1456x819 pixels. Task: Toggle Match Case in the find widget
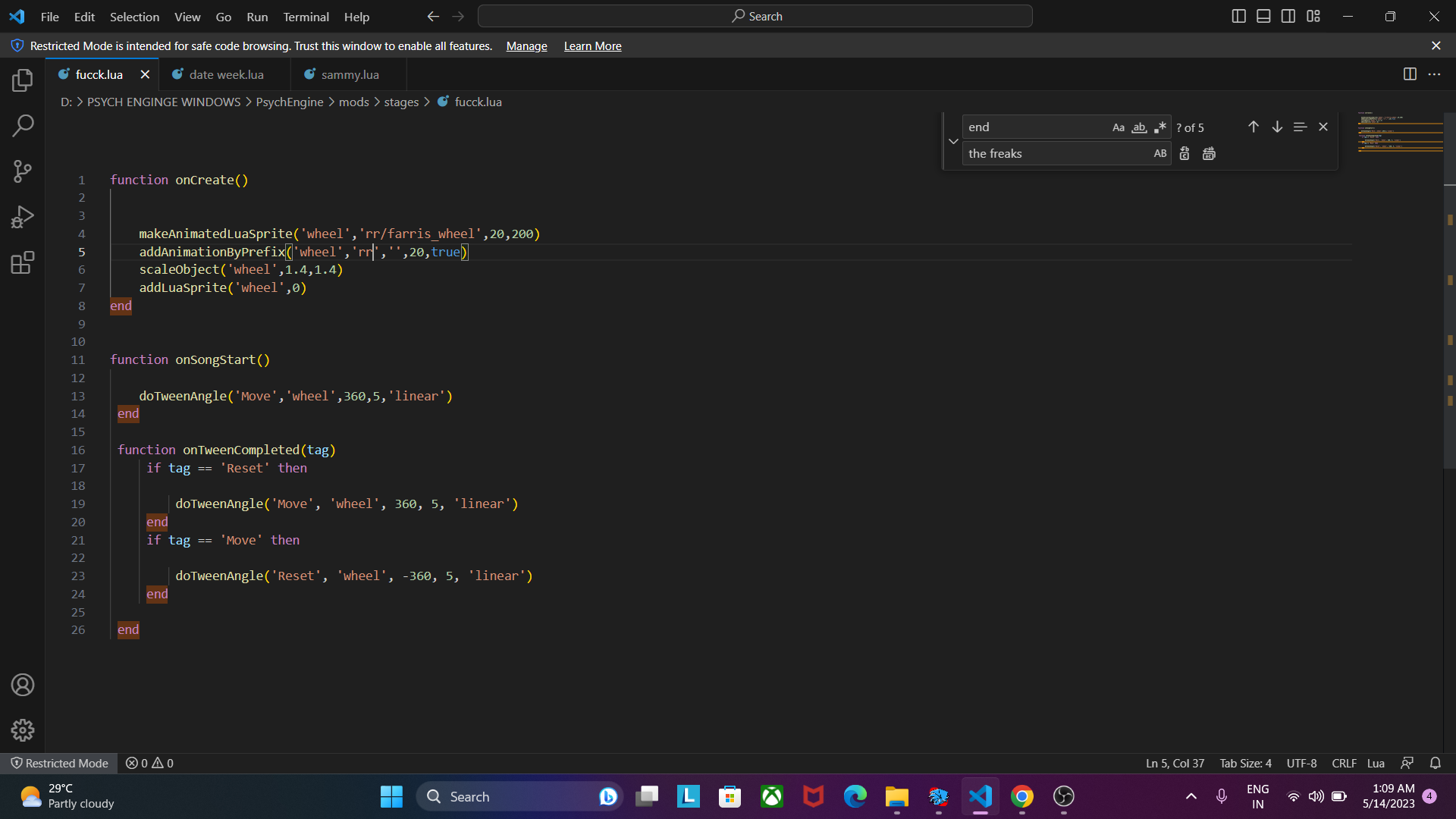(1119, 127)
